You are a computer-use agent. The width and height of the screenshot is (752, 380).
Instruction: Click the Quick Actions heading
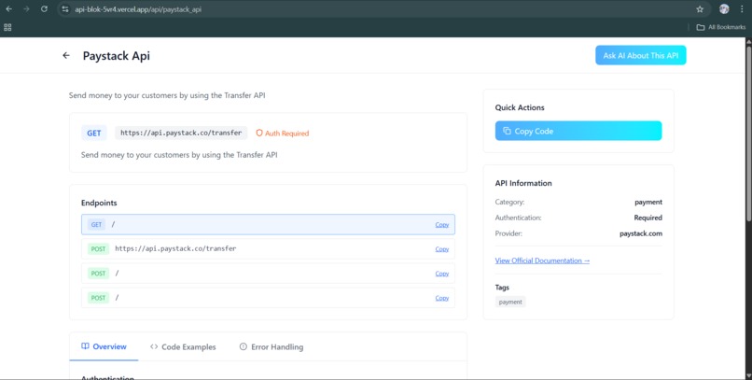(x=520, y=107)
